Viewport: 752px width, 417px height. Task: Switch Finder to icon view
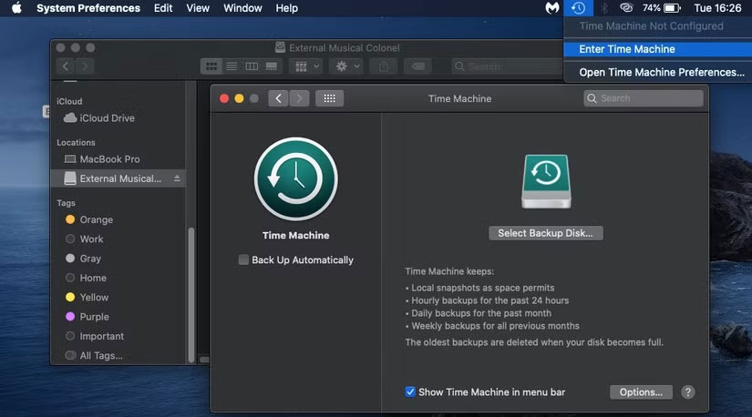211,66
